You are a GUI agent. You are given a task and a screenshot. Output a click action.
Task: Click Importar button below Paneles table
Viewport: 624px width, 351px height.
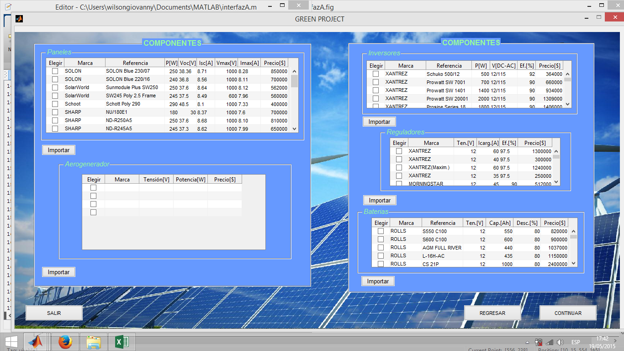[x=58, y=150]
